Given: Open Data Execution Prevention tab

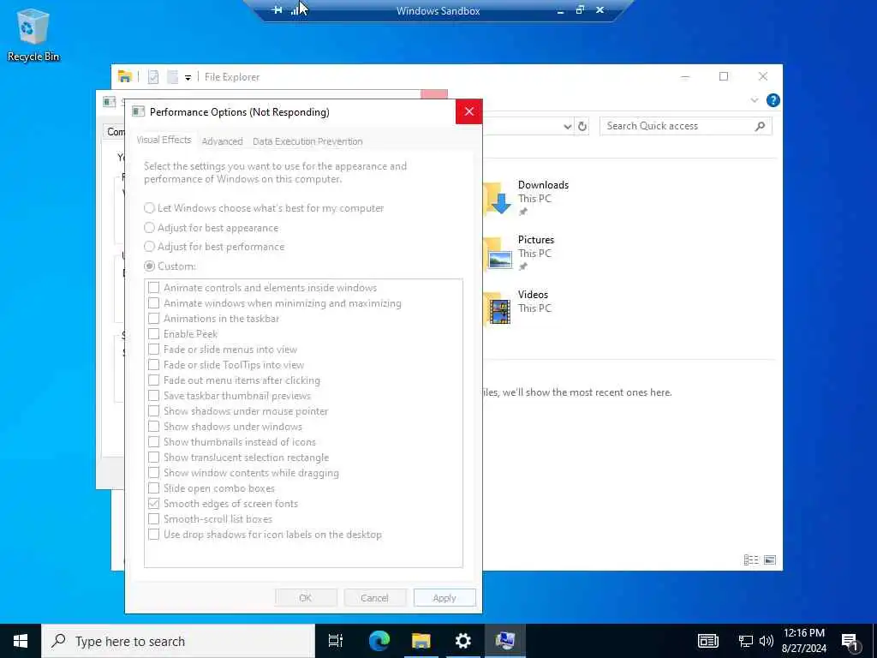Looking at the screenshot, I should [307, 141].
